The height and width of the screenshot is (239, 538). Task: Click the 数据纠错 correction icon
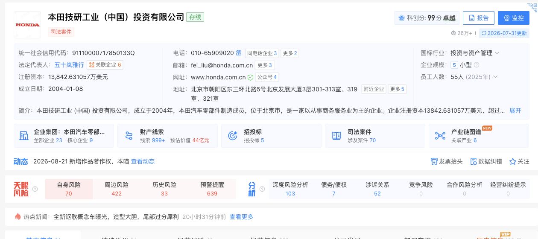[x=474, y=161]
